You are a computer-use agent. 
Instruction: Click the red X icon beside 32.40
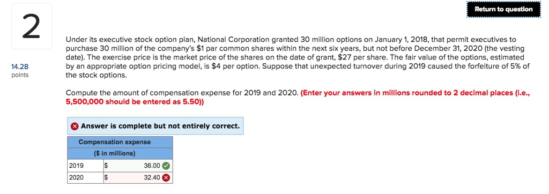point(166,177)
